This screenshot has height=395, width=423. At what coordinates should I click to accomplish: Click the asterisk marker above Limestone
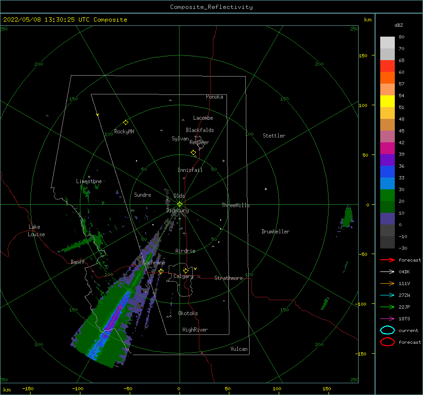[x=89, y=177]
